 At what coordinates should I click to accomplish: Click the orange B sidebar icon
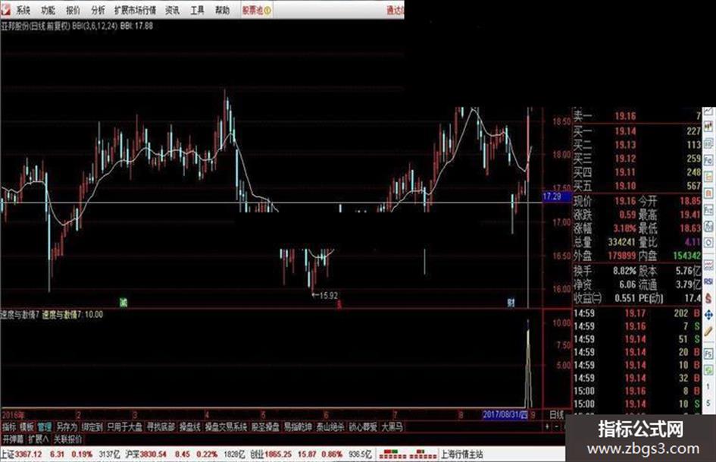(708, 193)
